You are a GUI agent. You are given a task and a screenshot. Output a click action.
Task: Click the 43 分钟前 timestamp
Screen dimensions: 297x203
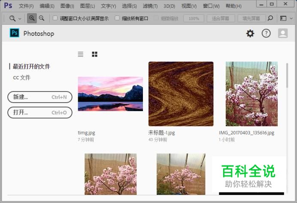pyautogui.click(x=158, y=140)
